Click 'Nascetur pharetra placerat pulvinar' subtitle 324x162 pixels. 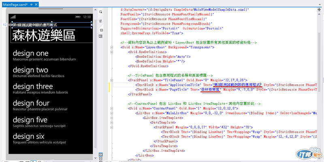coord(40,109)
